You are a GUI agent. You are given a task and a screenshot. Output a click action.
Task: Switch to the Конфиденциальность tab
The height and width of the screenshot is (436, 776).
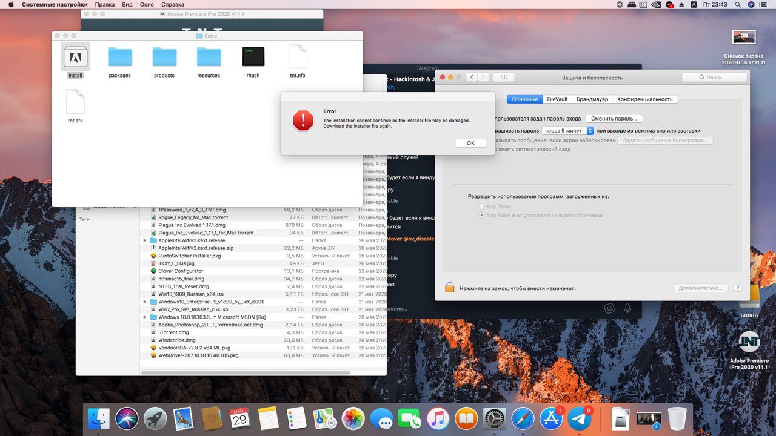pyautogui.click(x=645, y=99)
